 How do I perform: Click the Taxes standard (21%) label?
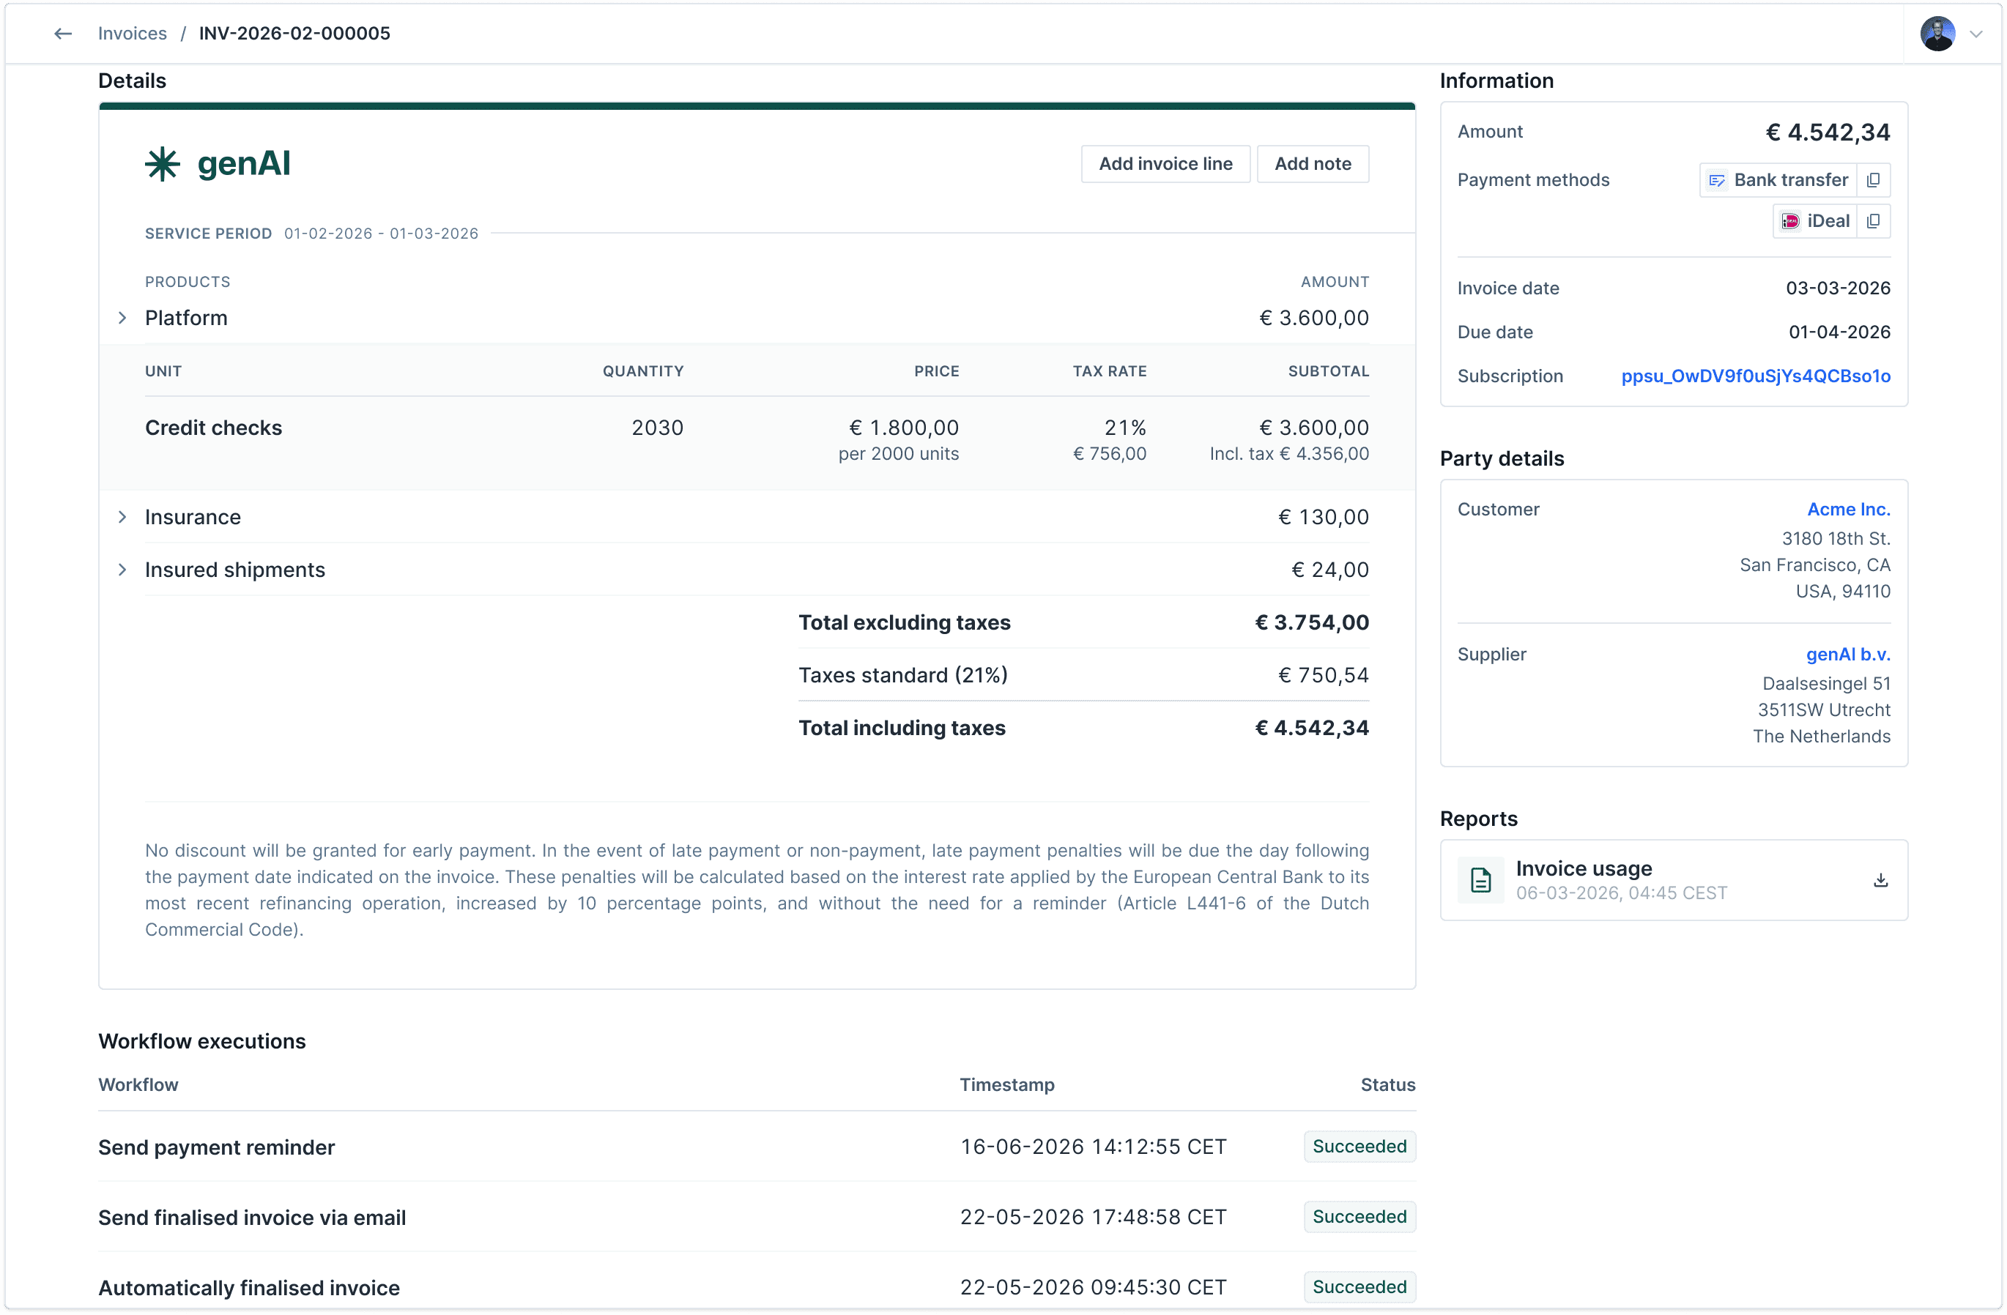[x=903, y=675]
